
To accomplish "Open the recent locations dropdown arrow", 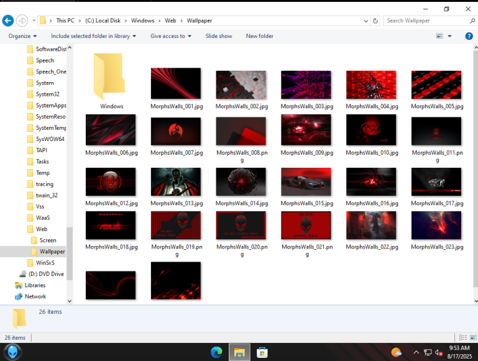I will (34, 21).
